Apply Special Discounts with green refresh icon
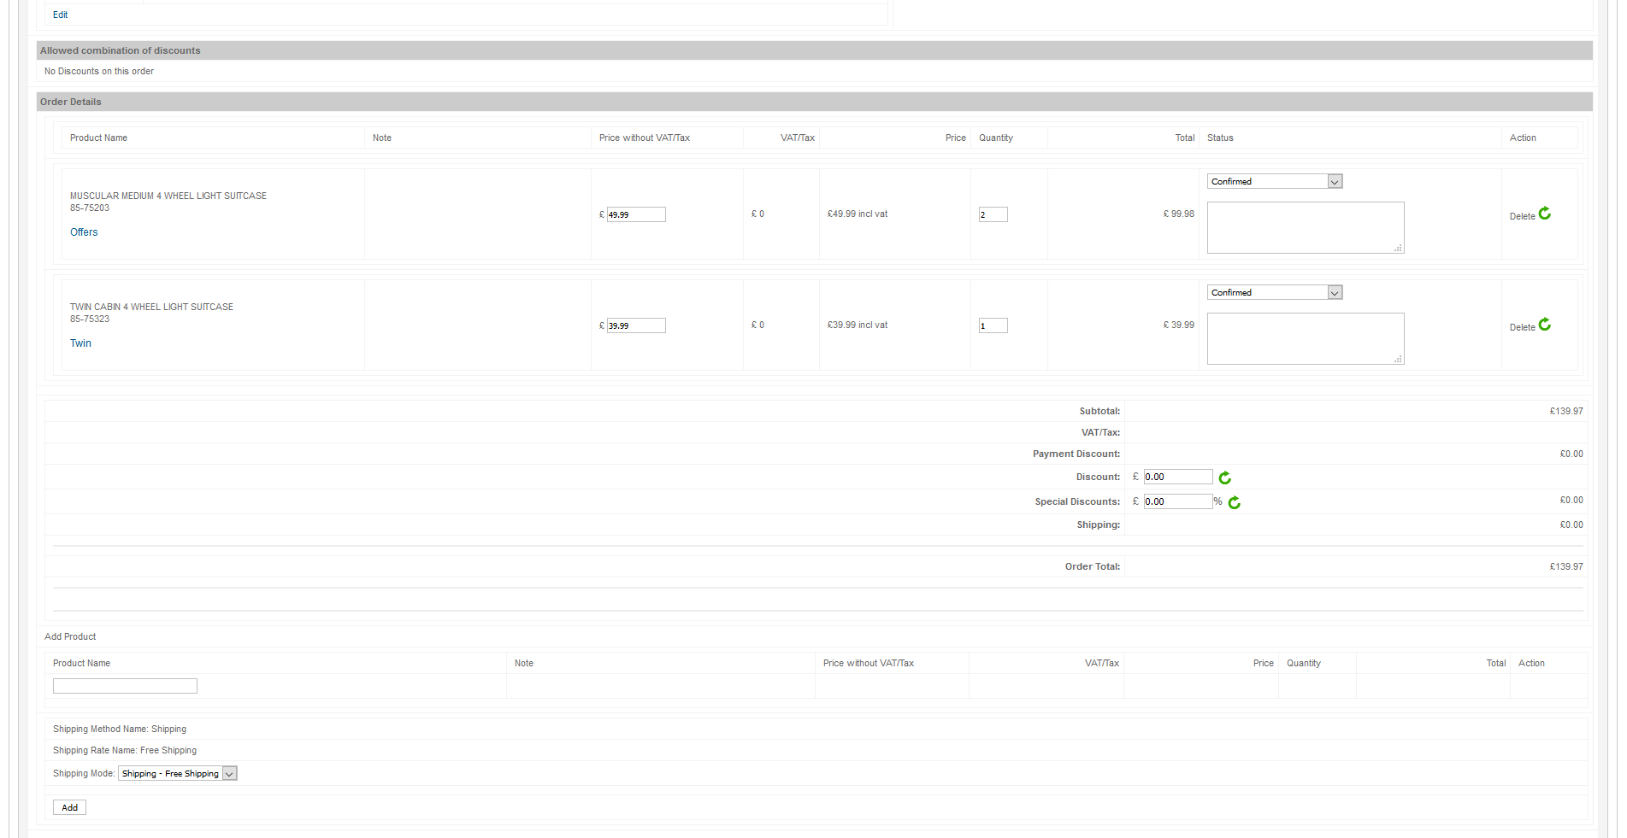 [x=1235, y=502]
